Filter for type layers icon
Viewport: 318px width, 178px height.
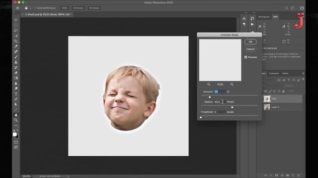(289, 80)
